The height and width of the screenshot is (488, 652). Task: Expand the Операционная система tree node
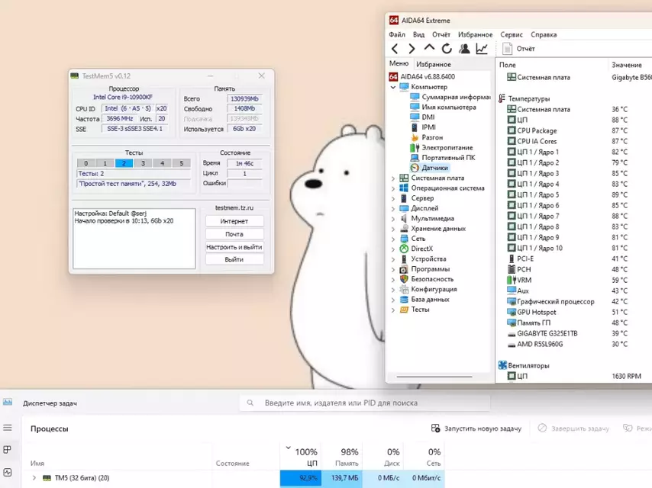(393, 188)
